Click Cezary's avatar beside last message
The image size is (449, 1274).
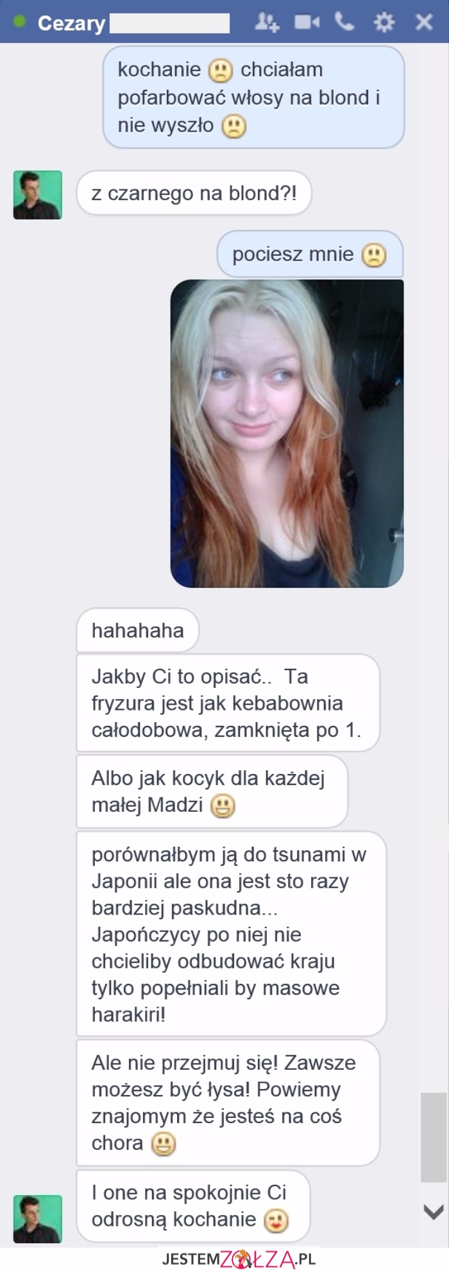click(38, 1219)
